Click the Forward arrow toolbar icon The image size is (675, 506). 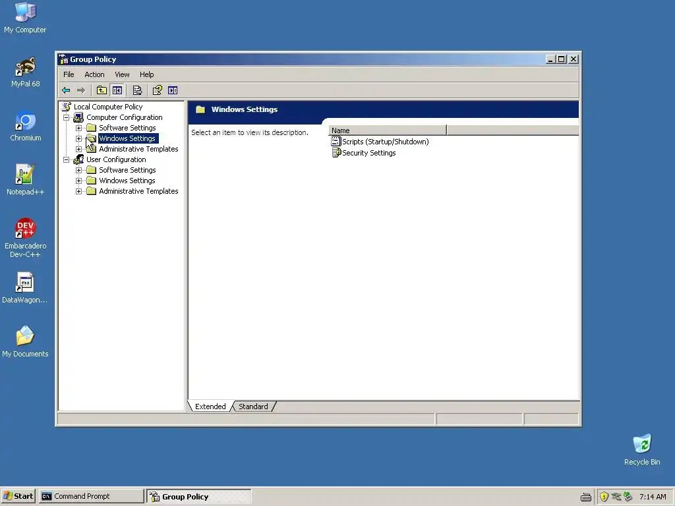pyautogui.click(x=81, y=90)
